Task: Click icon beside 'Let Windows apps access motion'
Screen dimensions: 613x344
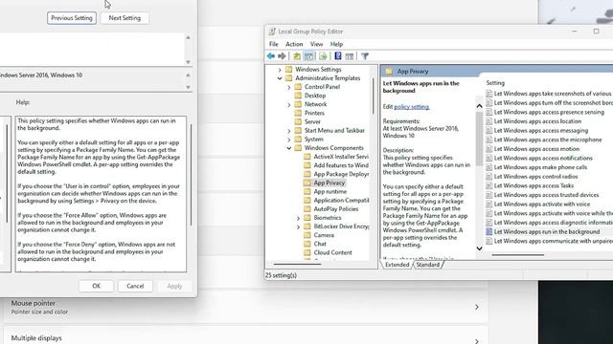Action: [x=488, y=149]
